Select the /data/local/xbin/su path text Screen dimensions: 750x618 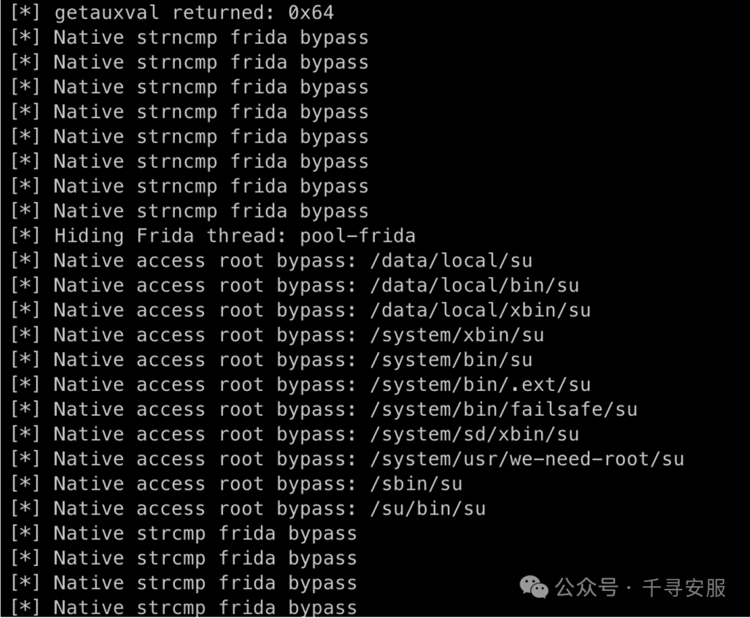pyautogui.click(x=481, y=310)
